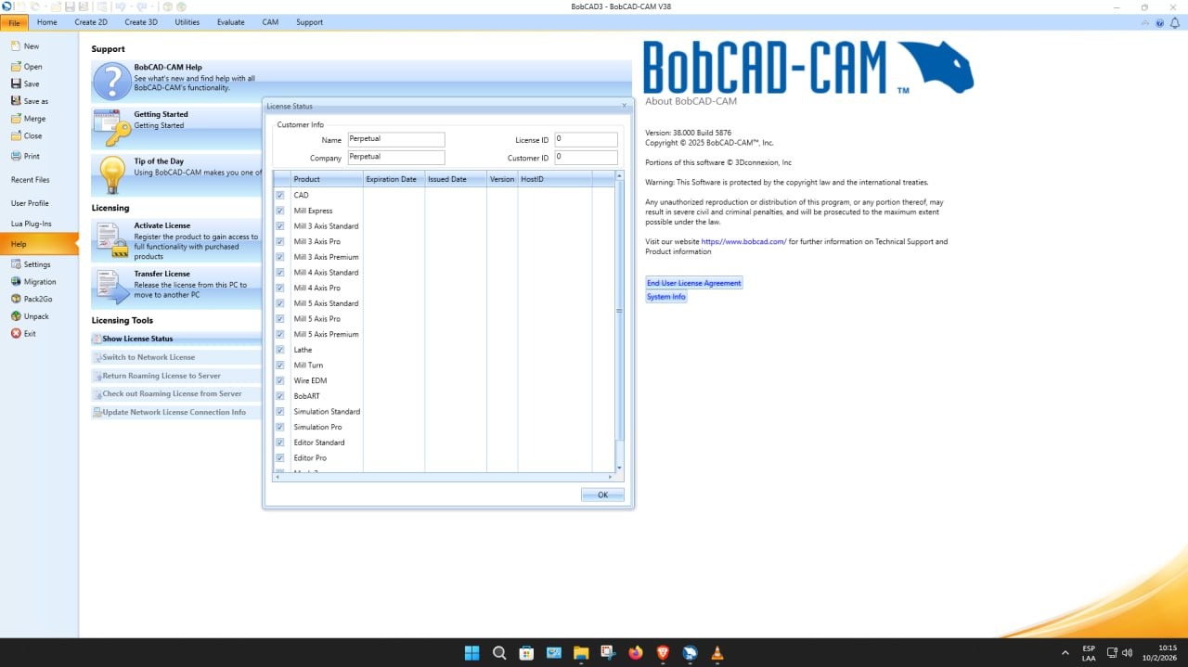Image resolution: width=1188 pixels, height=667 pixels.
Task: Show hidden icons in the system tray
Action: 1065,653
